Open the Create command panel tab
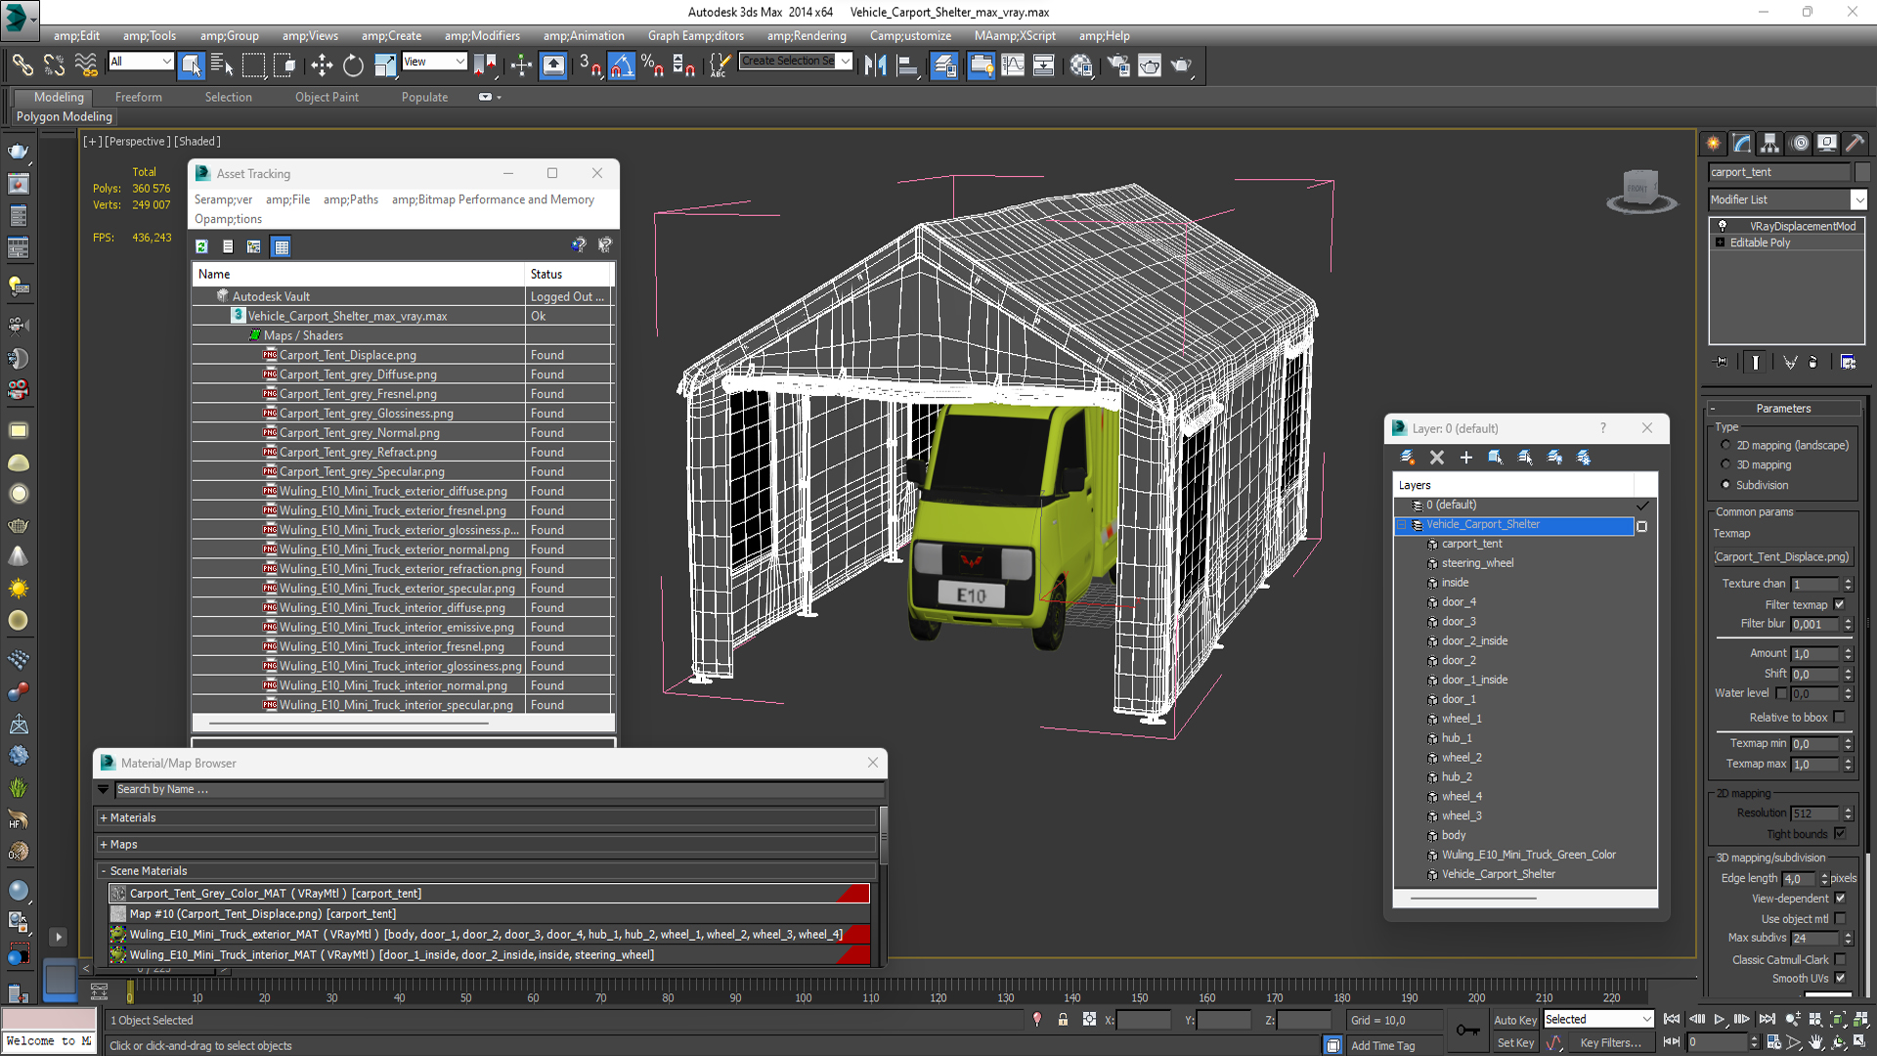The height and width of the screenshot is (1056, 1877). click(1714, 143)
